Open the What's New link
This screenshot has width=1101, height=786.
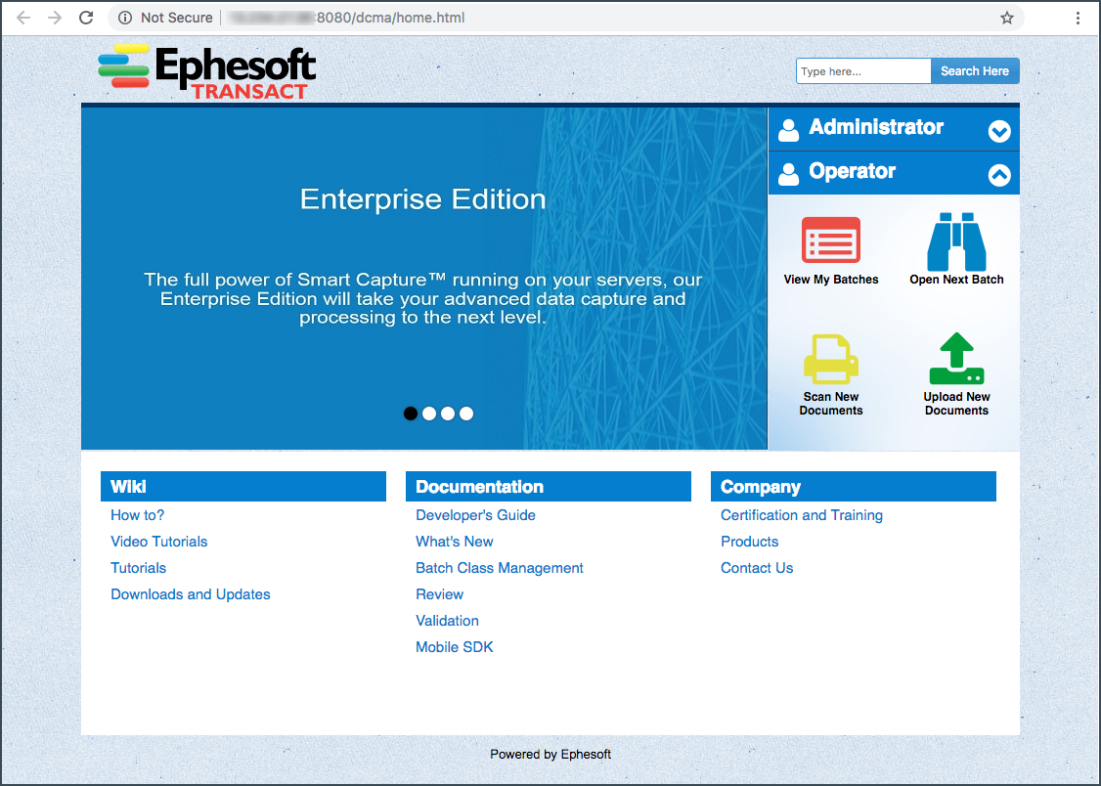(455, 542)
